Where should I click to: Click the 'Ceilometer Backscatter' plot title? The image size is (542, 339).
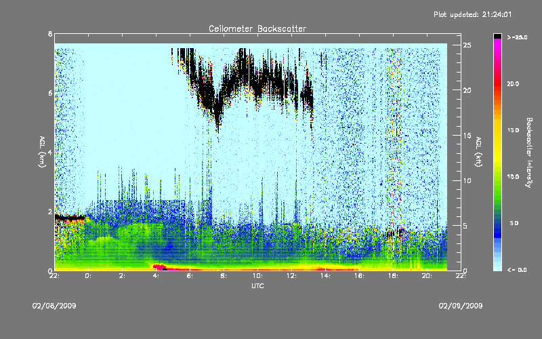(257, 28)
